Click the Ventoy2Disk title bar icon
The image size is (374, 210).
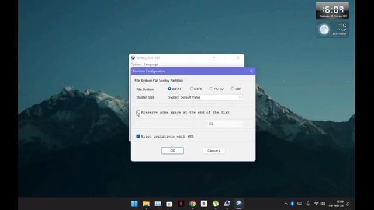pos(133,58)
